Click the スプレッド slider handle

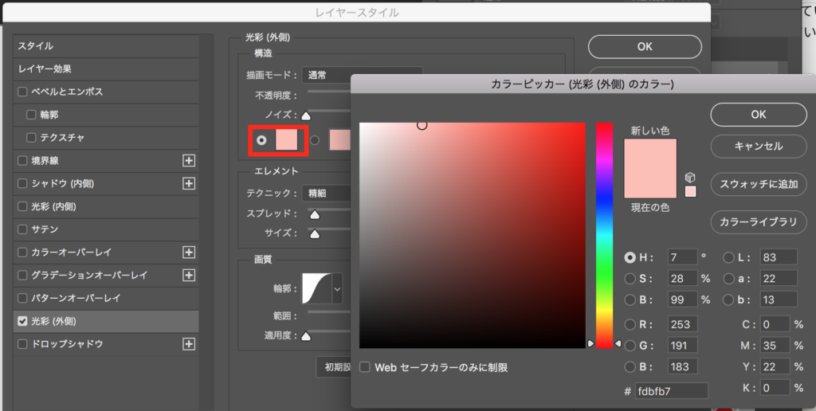point(314,214)
